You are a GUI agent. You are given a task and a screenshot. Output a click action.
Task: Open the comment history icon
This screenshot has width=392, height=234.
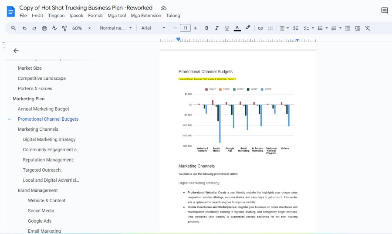tap(385, 10)
